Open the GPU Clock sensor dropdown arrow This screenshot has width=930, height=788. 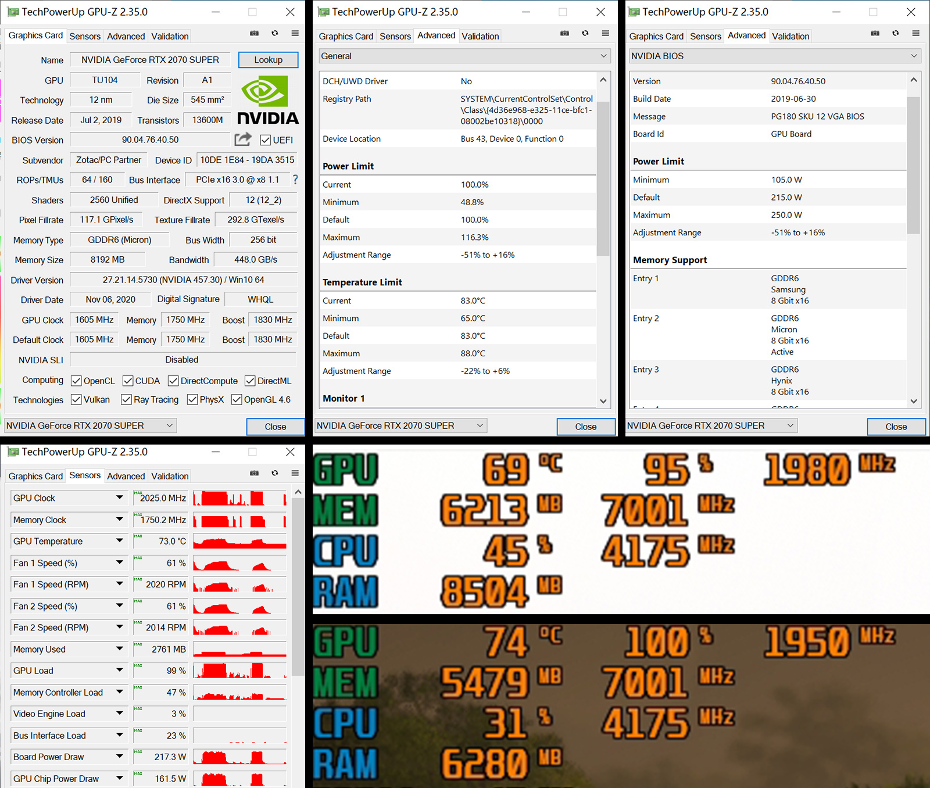coord(120,497)
